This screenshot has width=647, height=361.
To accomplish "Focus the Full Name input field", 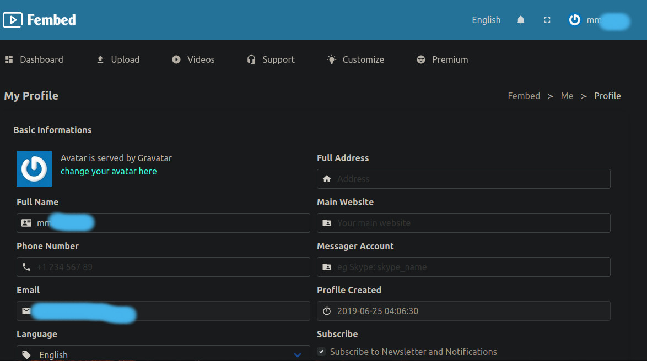I will (163, 223).
